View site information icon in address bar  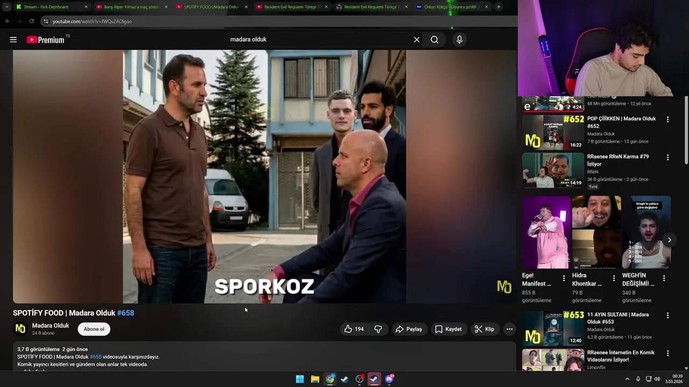(x=46, y=21)
